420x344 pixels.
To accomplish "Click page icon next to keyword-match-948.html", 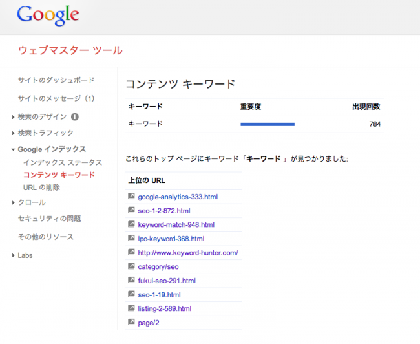I will 132,224.
